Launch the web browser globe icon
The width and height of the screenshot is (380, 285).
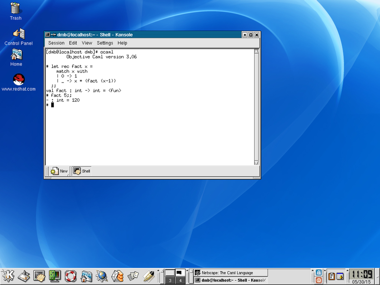102,276
